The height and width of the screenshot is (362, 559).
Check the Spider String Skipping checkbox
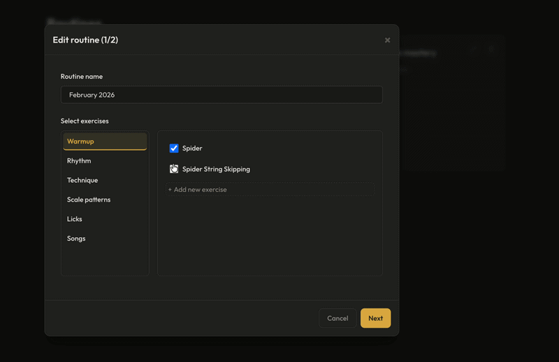click(173, 169)
